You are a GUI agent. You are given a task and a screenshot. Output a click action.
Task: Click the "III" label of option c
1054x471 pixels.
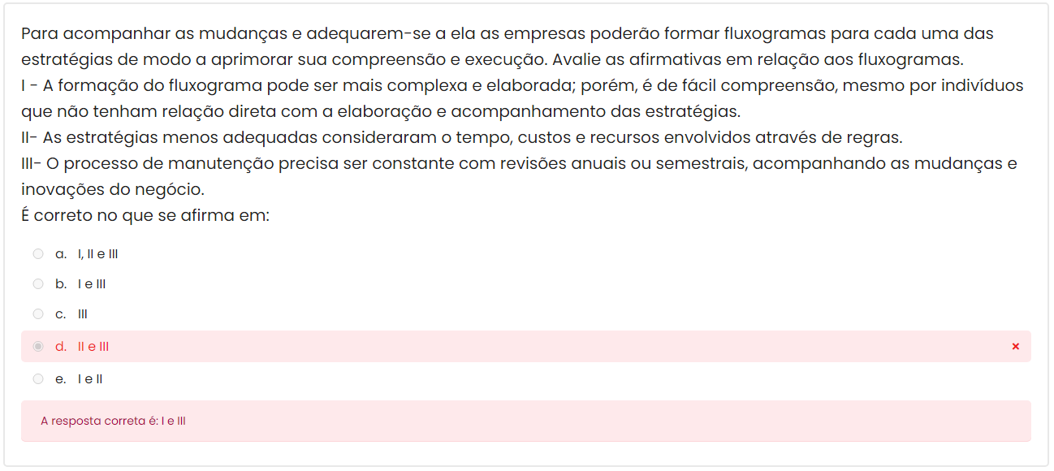[x=83, y=314]
